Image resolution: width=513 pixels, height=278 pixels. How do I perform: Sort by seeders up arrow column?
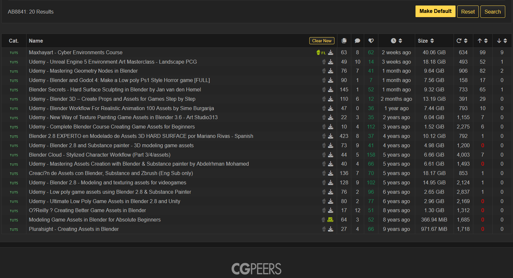pos(483,41)
